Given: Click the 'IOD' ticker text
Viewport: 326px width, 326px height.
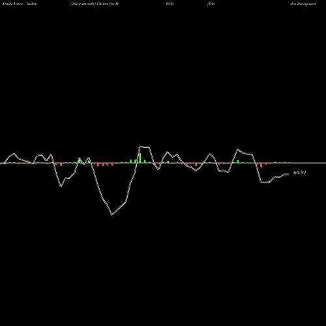Looking at the screenshot, I should (170, 4).
